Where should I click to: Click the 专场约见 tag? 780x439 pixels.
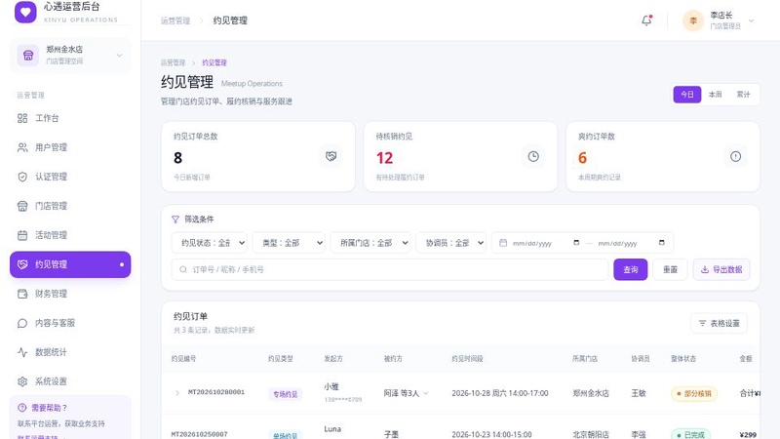(x=285, y=394)
